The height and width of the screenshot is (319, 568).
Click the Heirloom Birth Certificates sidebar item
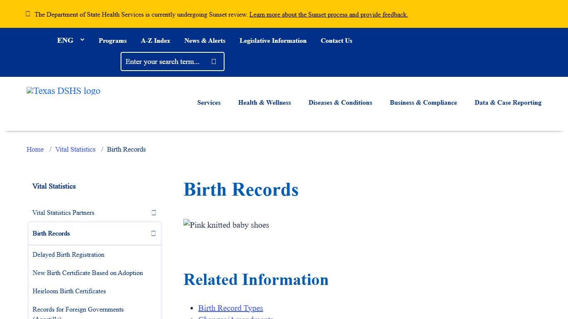click(69, 291)
